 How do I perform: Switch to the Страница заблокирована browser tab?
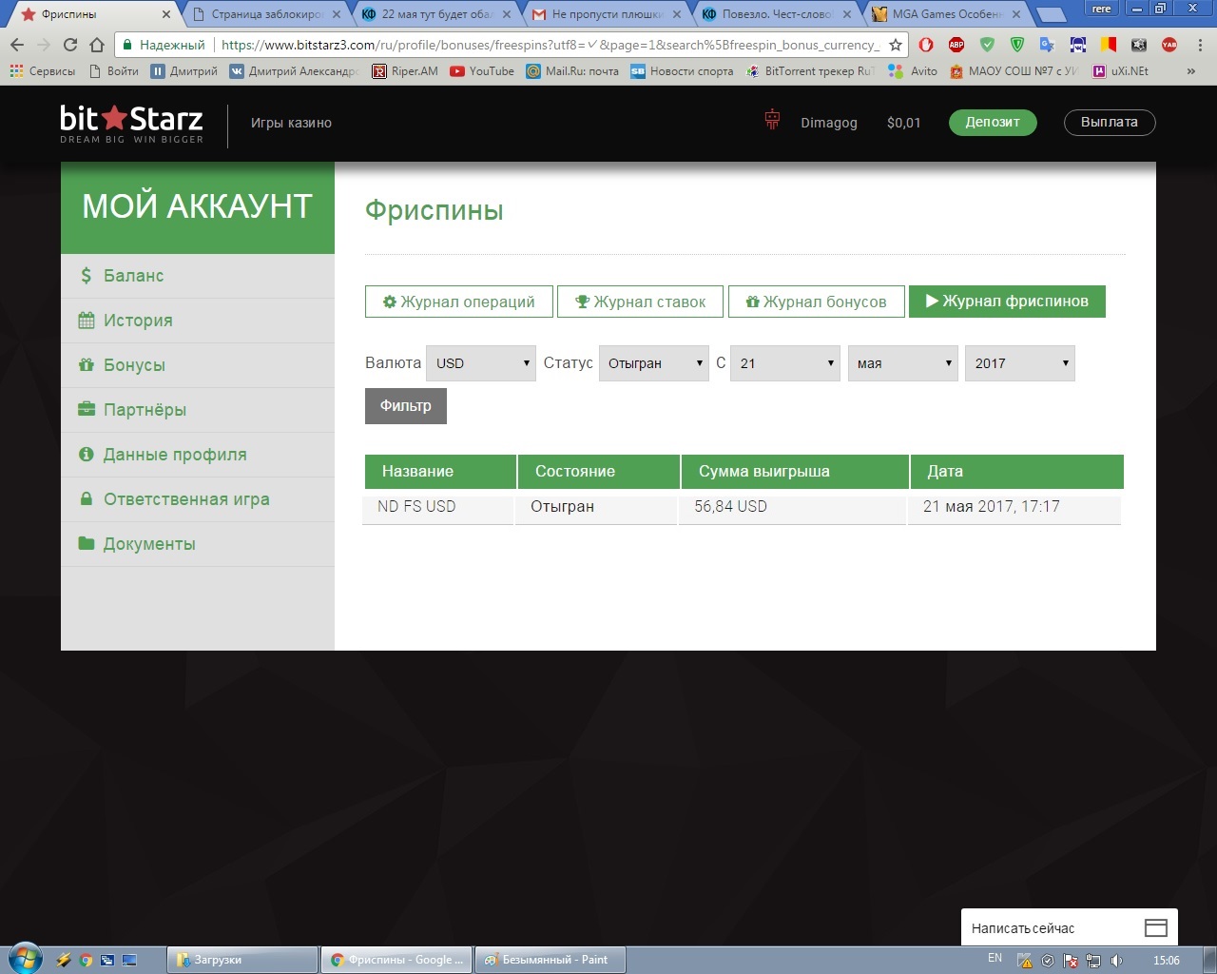tap(266, 14)
